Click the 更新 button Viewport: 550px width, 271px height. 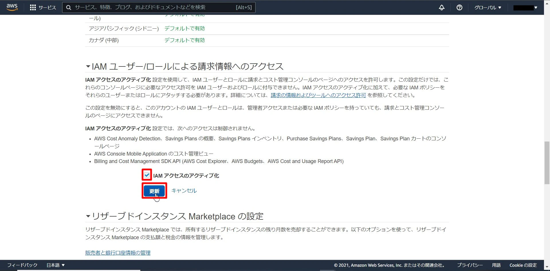[154, 191]
